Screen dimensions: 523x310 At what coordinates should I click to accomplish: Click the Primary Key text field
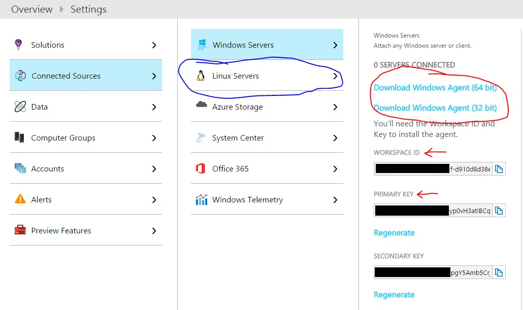click(x=433, y=211)
